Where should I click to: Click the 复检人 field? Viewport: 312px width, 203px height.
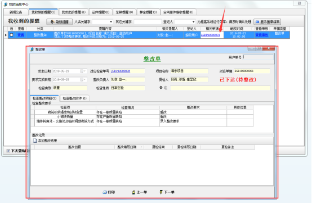tap(189, 79)
